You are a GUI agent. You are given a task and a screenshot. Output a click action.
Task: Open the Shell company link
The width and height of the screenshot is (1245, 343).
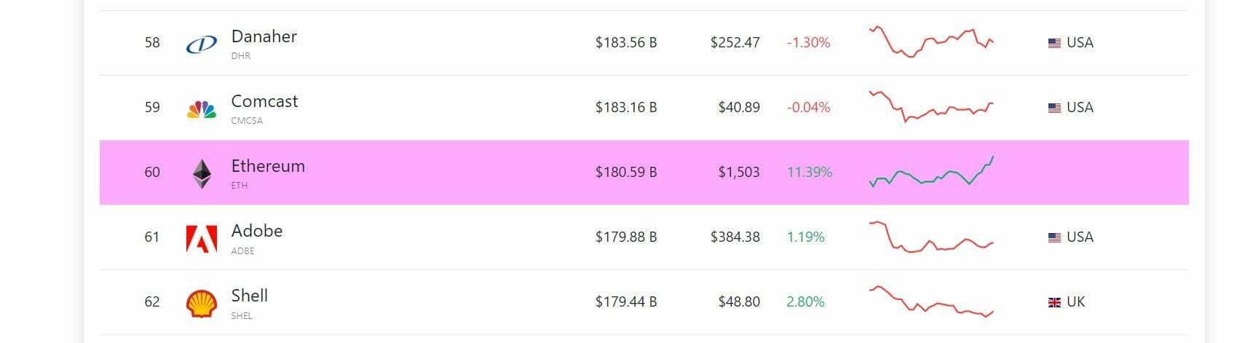tap(249, 296)
